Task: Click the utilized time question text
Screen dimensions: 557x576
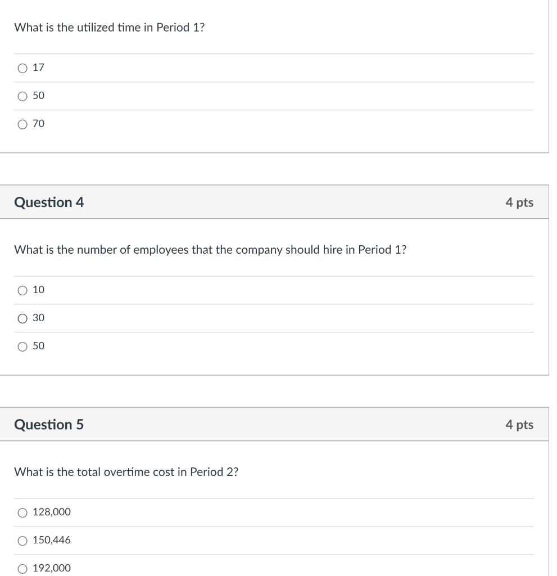Action: [x=110, y=27]
